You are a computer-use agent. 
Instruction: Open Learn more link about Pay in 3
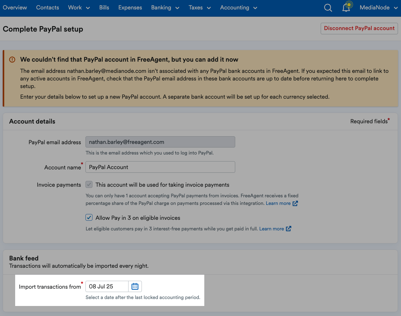click(x=272, y=229)
